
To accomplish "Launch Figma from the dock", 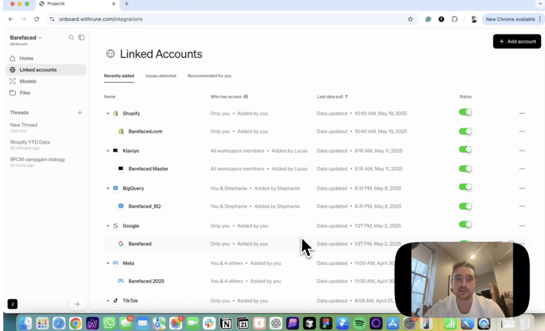I will point(326,324).
